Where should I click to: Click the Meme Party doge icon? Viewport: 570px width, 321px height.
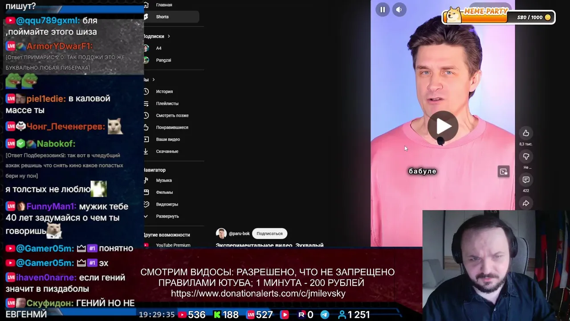(x=454, y=15)
